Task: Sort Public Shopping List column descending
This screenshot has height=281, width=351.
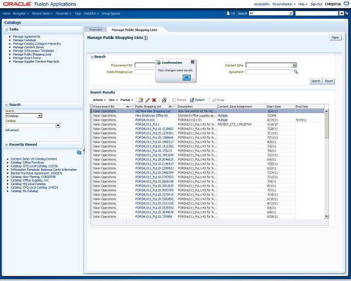Action: pyautogui.click(x=174, y=106)
